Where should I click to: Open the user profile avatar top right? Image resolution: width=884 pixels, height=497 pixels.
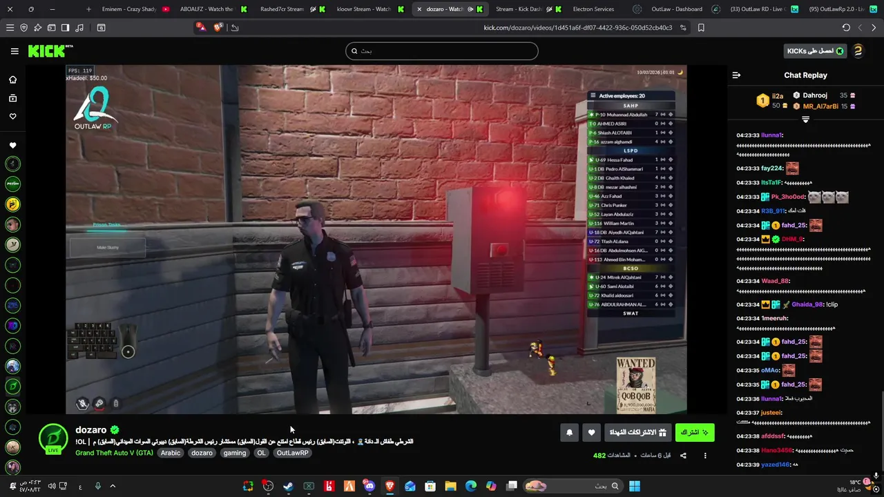[858, 51]
